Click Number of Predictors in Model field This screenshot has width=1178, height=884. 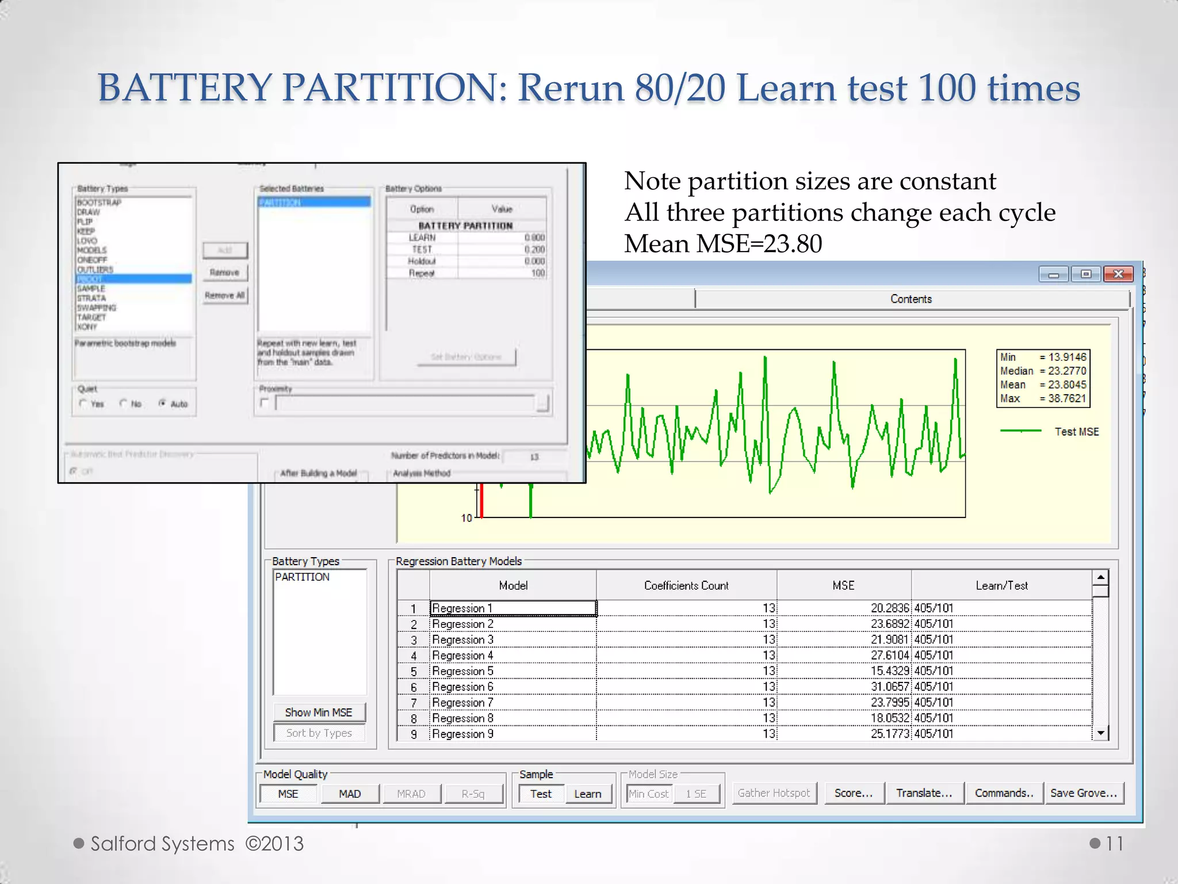(x=534, y=456)
